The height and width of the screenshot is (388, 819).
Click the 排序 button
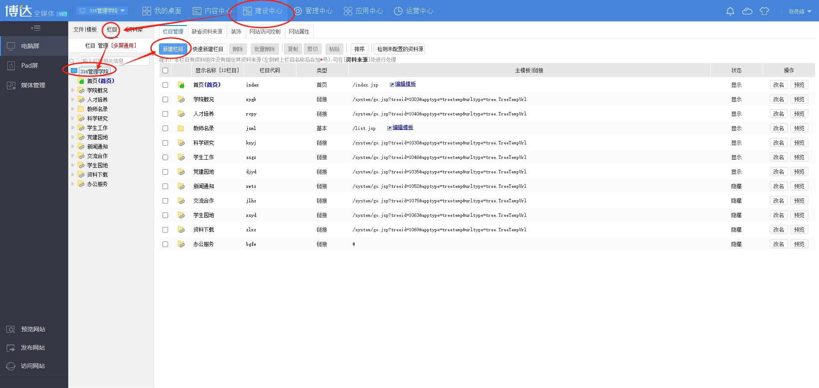point(359,49)
